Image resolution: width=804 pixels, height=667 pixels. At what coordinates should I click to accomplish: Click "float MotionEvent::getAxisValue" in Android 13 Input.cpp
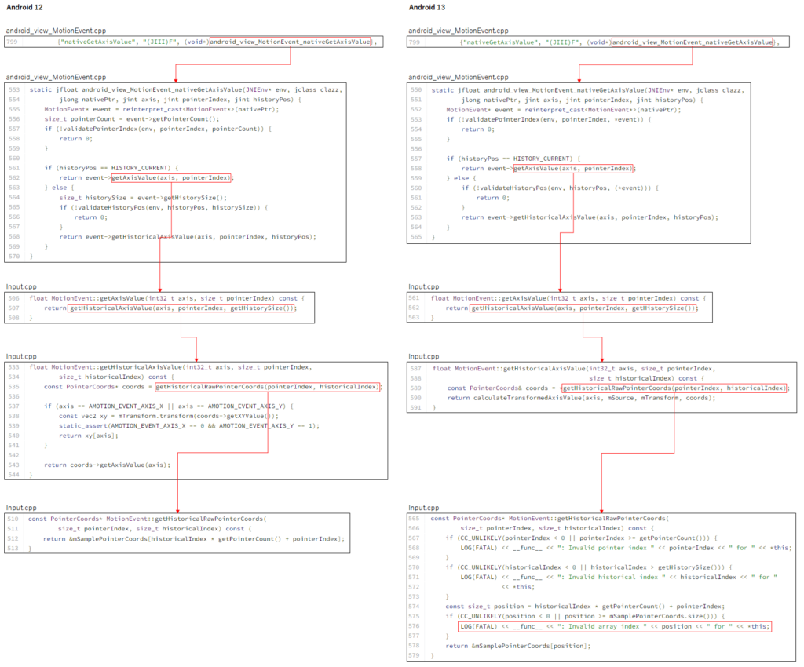coord(488,298)
